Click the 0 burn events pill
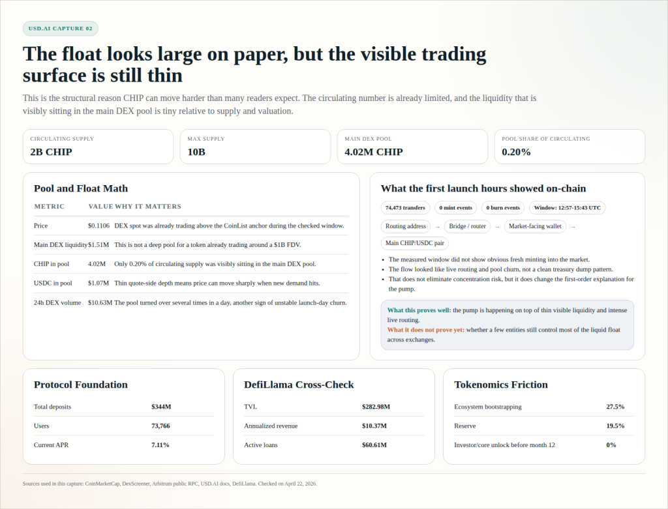 (x=503, y=208)
